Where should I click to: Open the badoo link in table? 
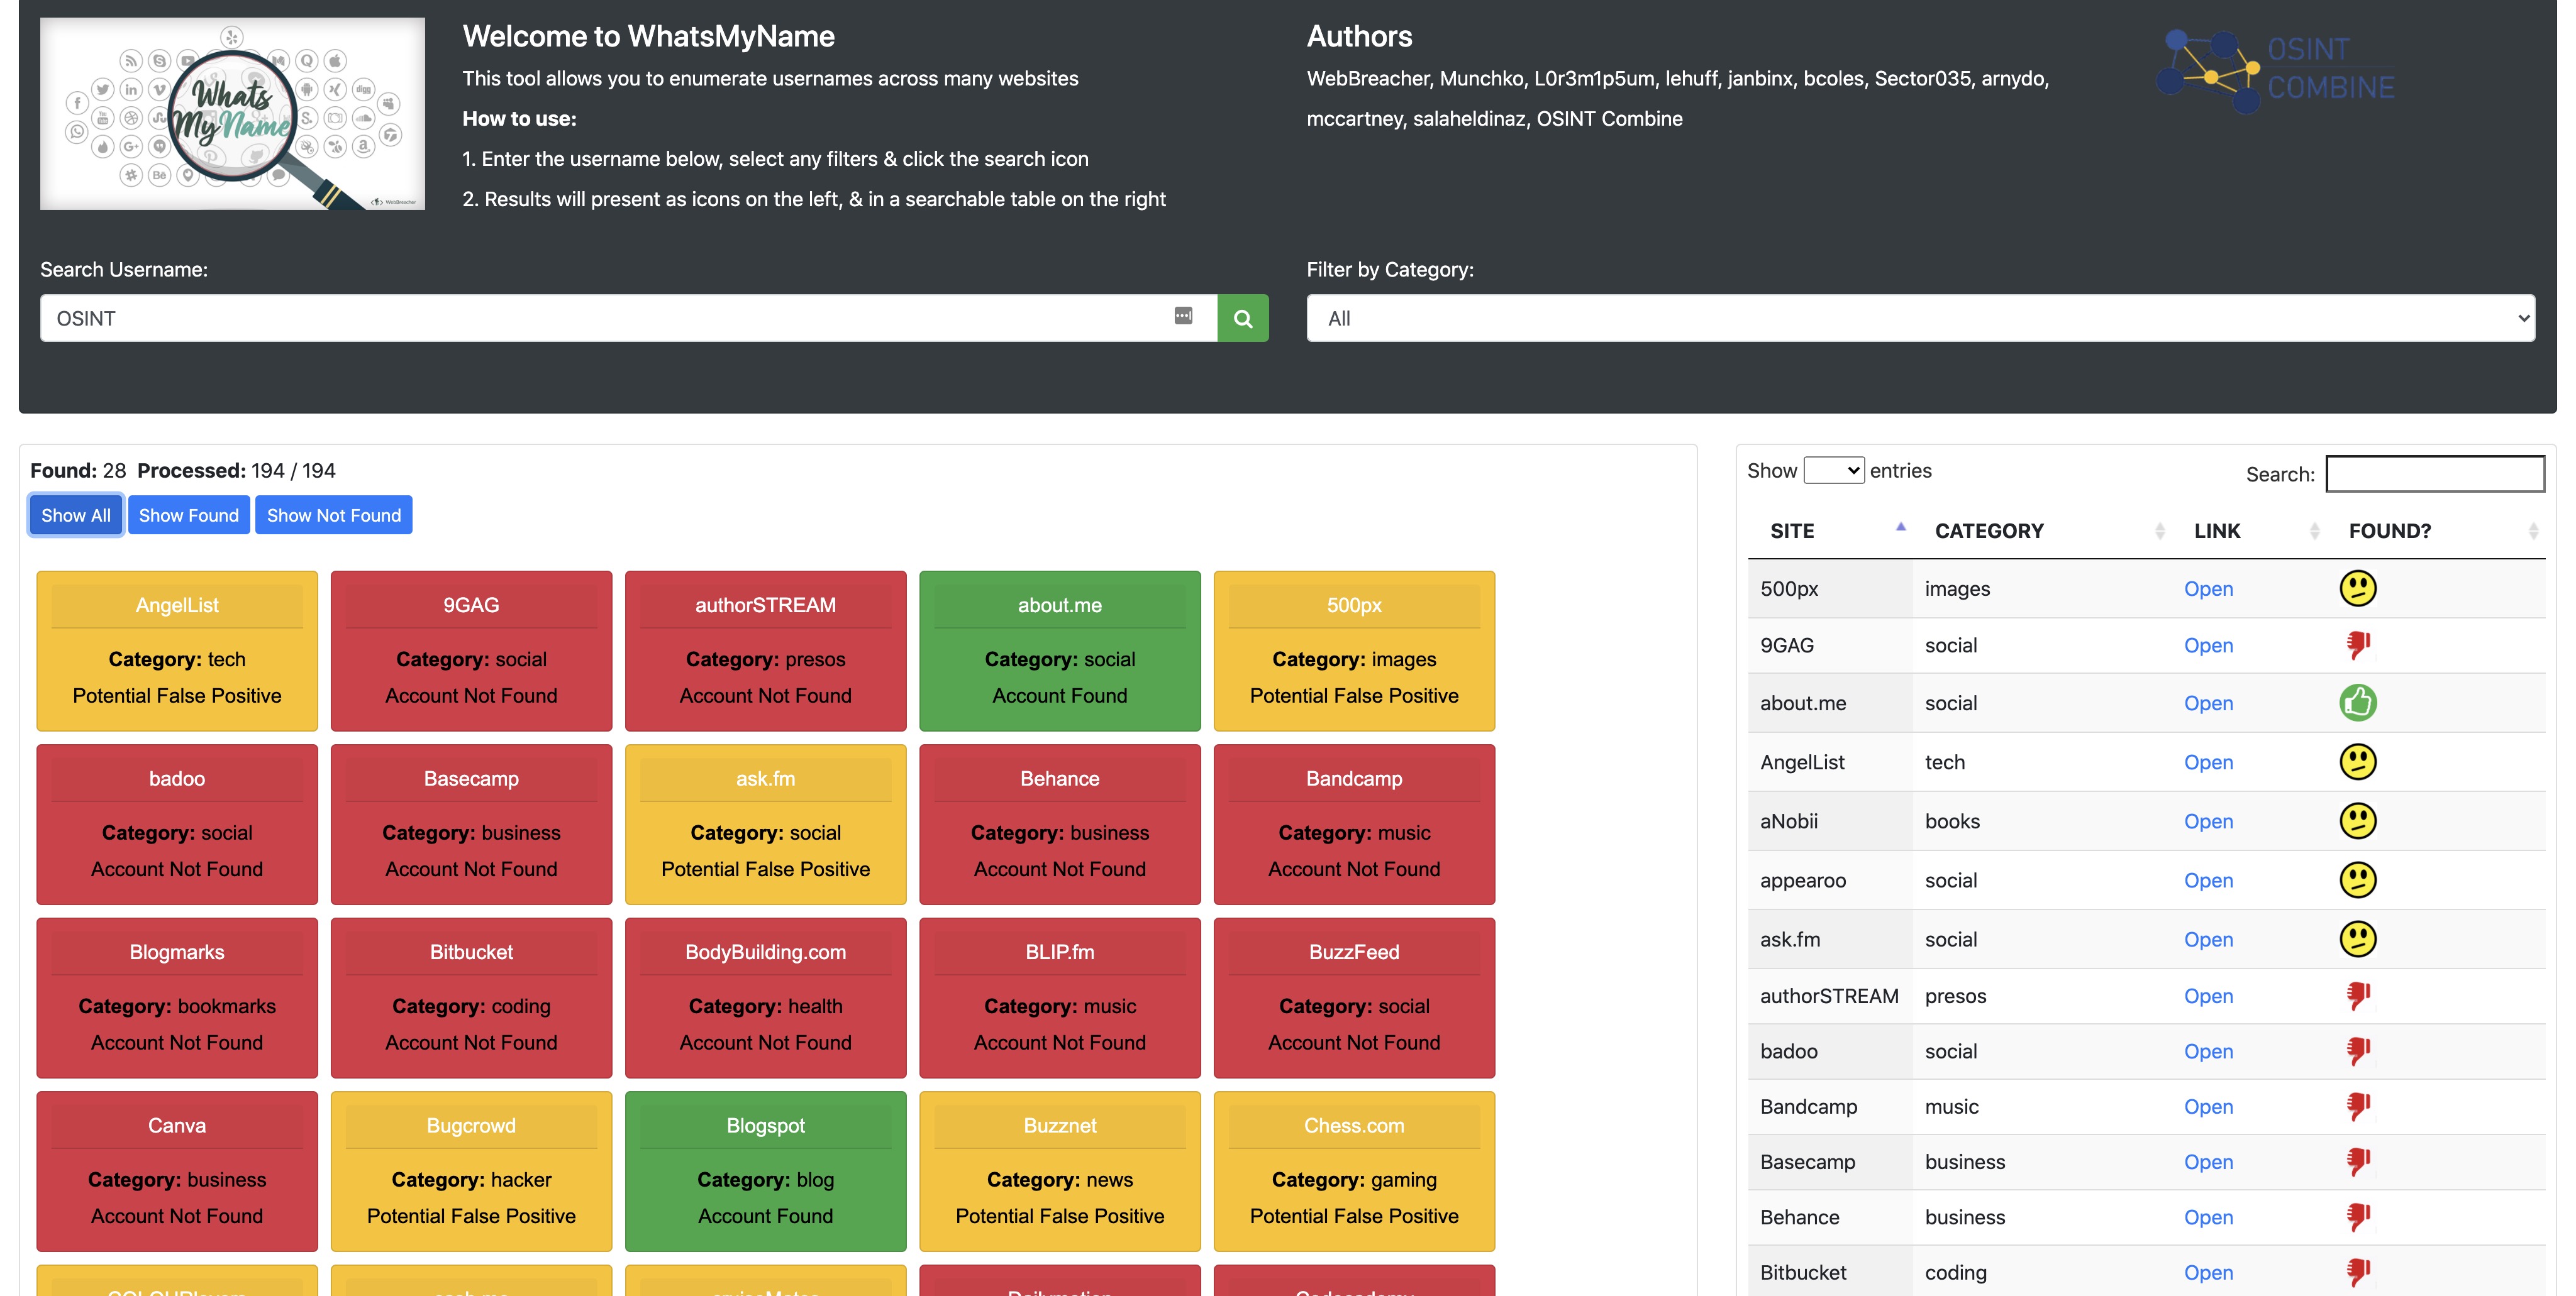point(2208,1051)
